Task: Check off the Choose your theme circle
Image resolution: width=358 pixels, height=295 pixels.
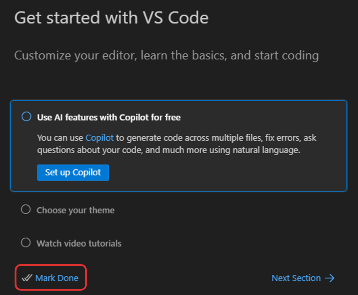Action: pyautogui.click(x=26, y=210)
